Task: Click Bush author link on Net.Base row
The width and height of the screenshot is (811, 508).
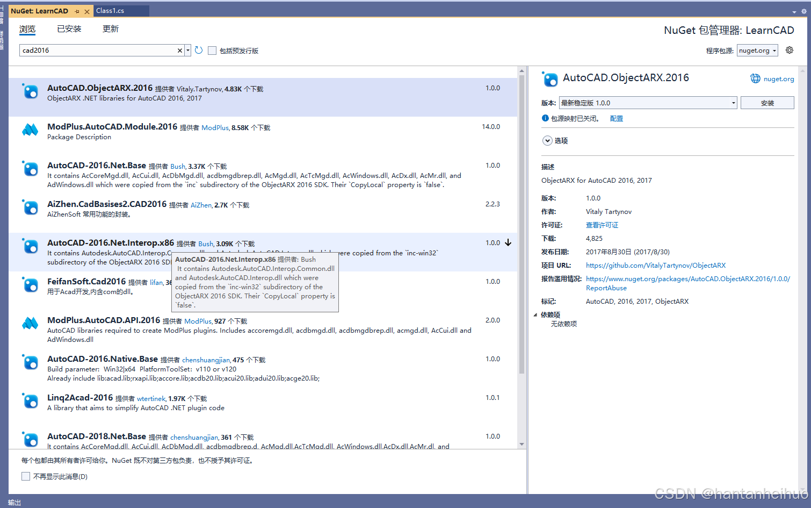Action: click(x=178, y=167)
